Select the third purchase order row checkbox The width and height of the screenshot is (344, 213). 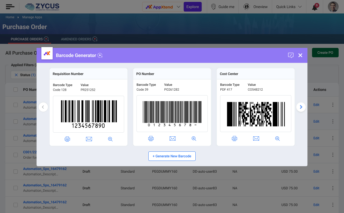16,138
